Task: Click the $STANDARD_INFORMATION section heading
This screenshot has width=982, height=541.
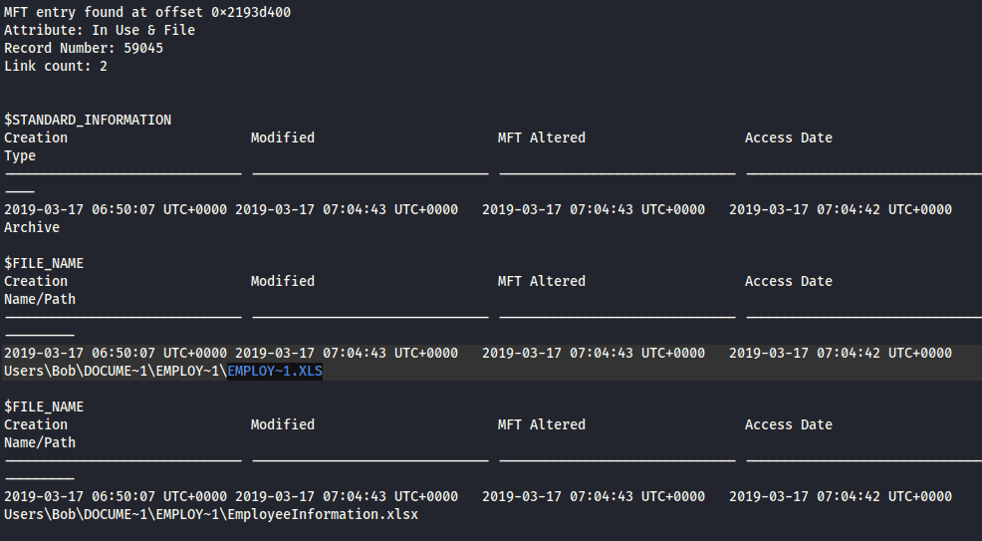Action: [88, 121]
